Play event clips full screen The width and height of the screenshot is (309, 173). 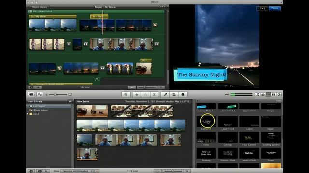tap(40, 171)
